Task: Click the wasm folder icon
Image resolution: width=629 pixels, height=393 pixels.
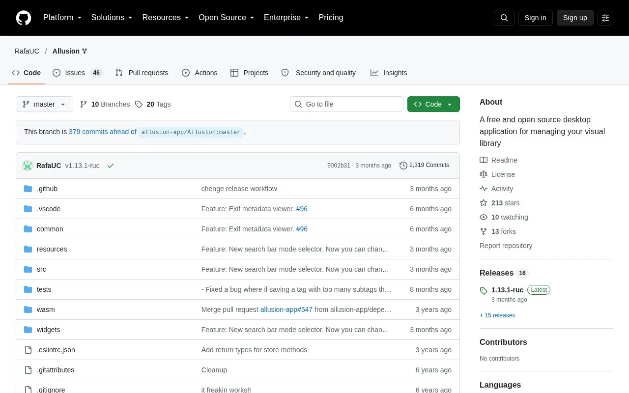Action: (28, 309)
